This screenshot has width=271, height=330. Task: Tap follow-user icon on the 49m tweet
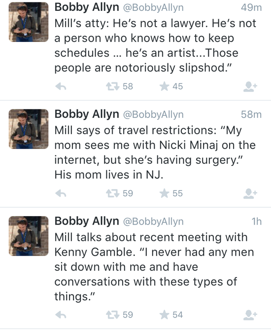250,87
